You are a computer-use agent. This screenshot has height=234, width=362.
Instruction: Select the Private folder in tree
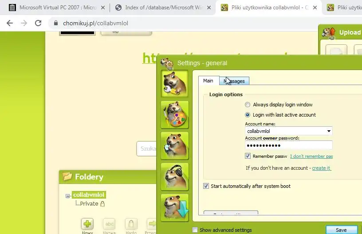pyautogui.click(x=89, y=203)
